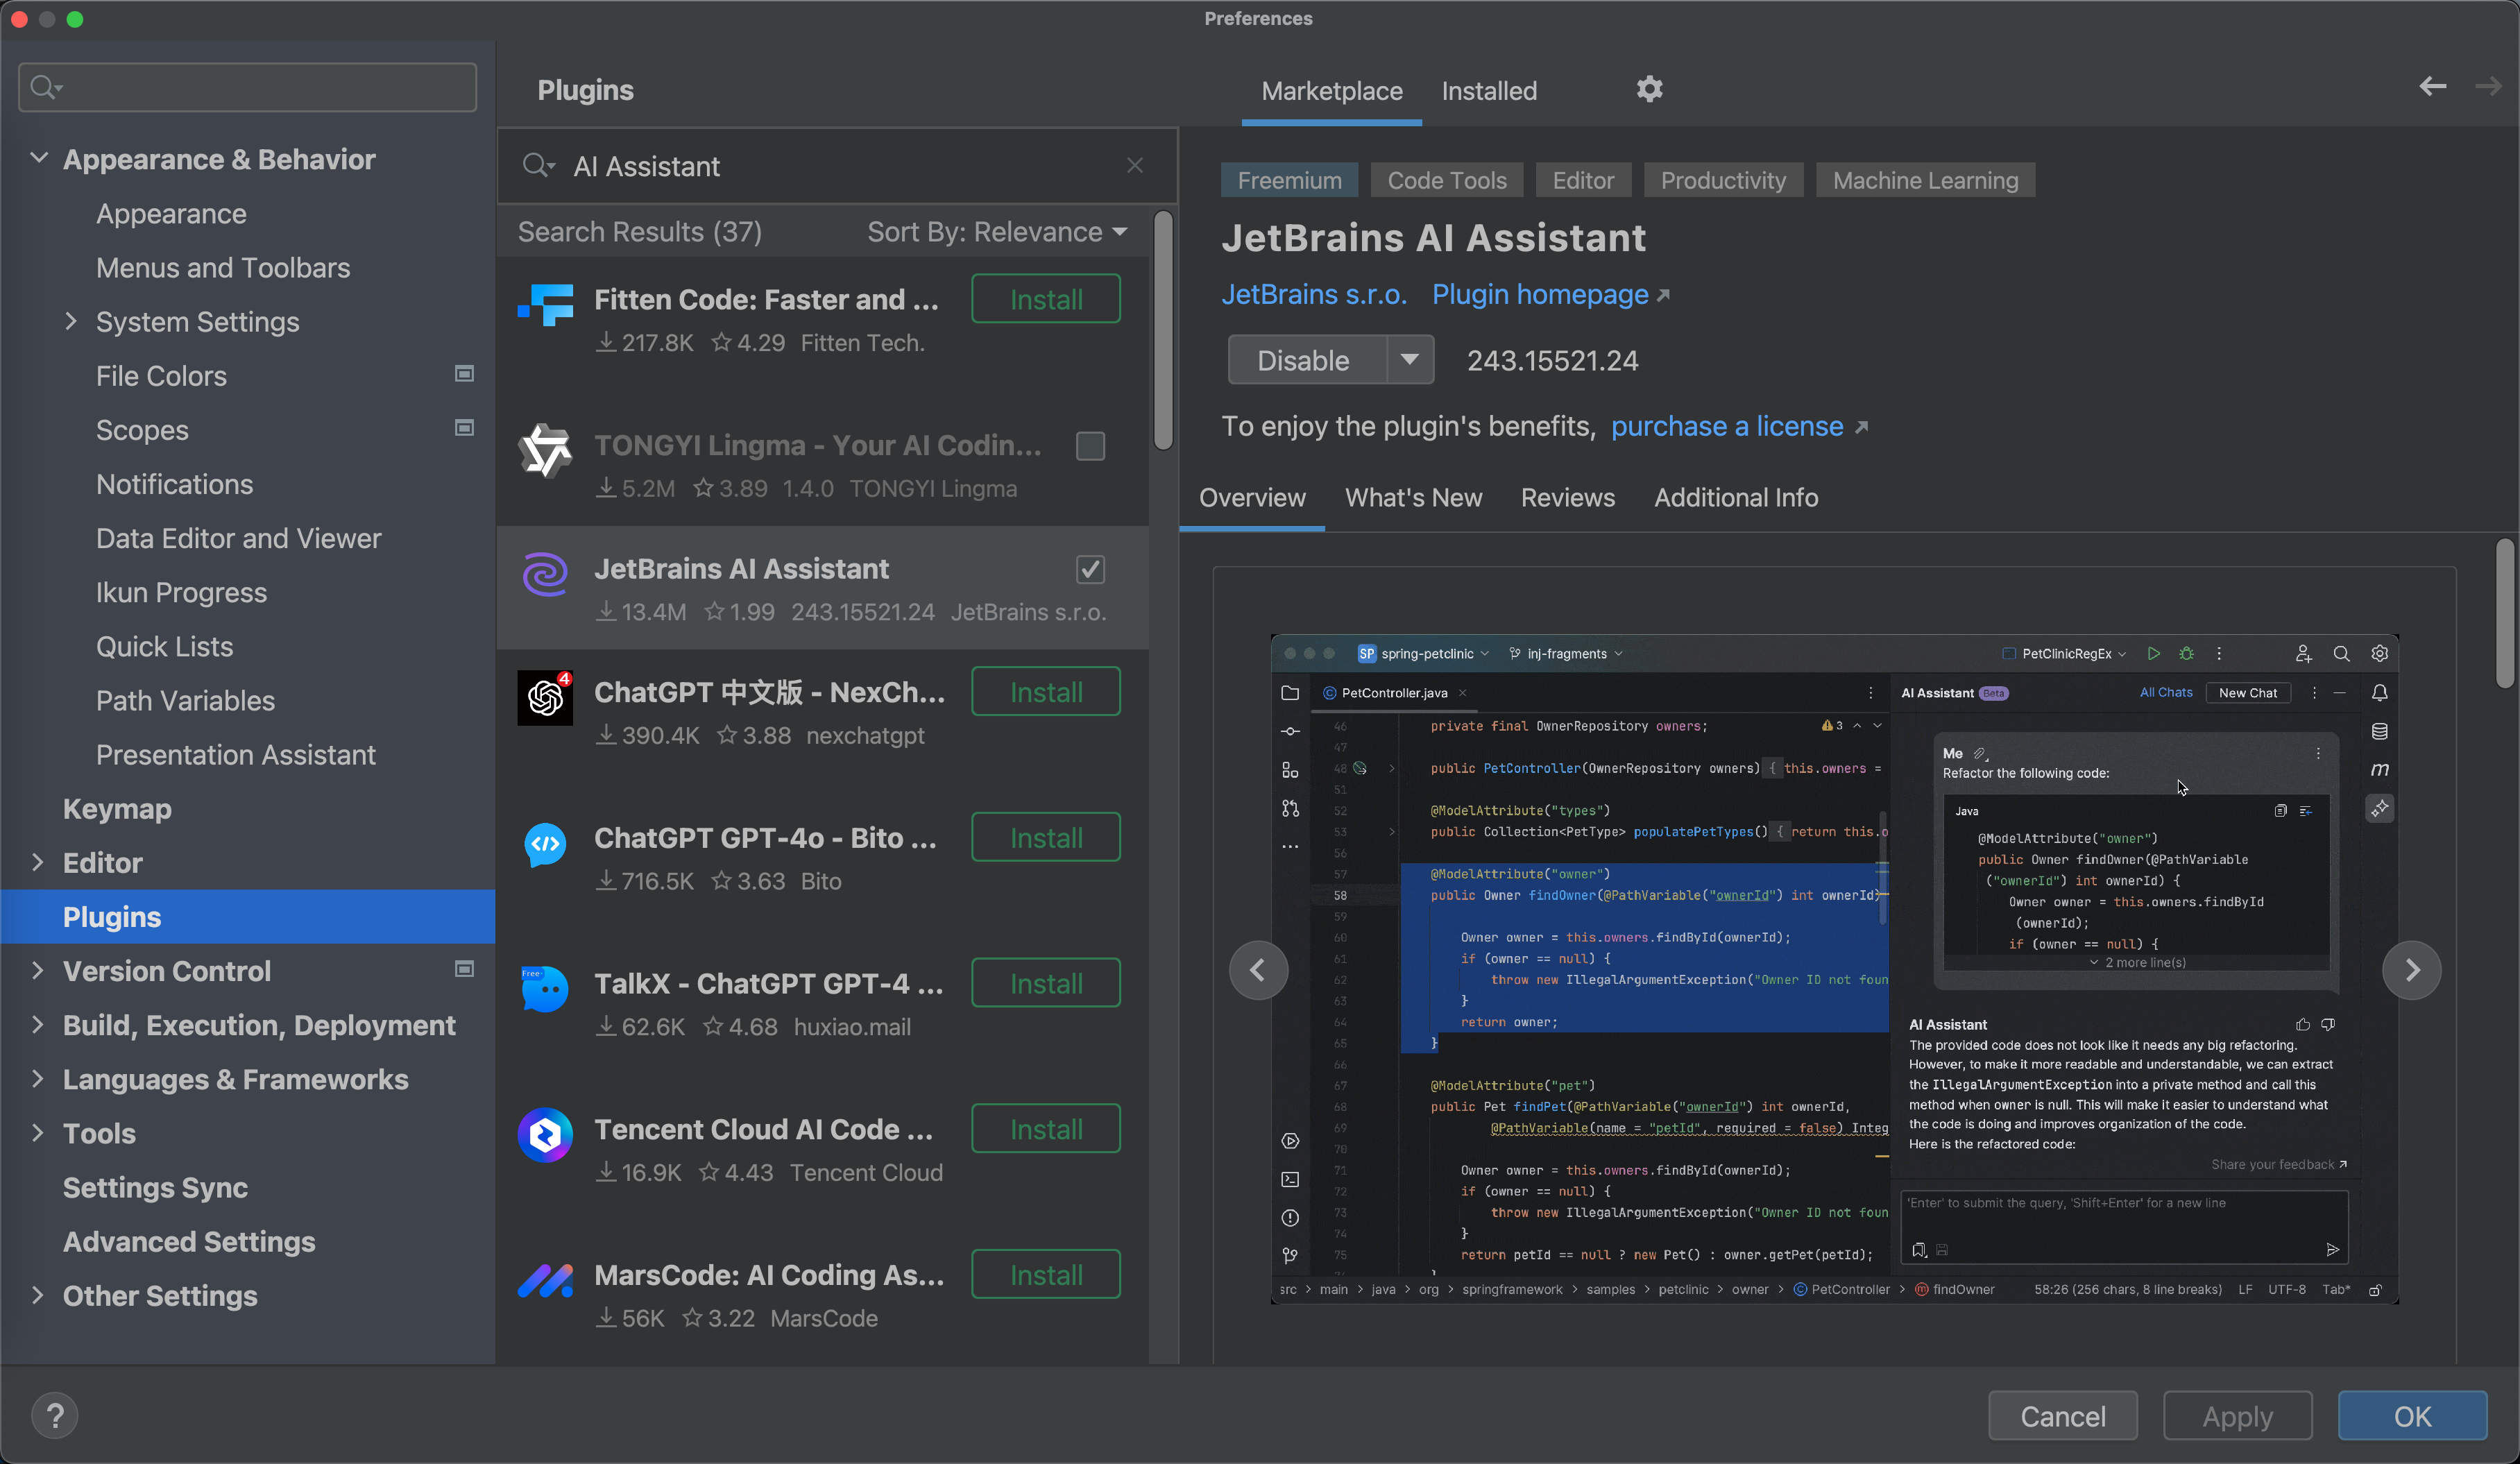Viewport: 2520px width, 1464px height.
Task: Expand the System Settings tree item
Action: (69, 321)
